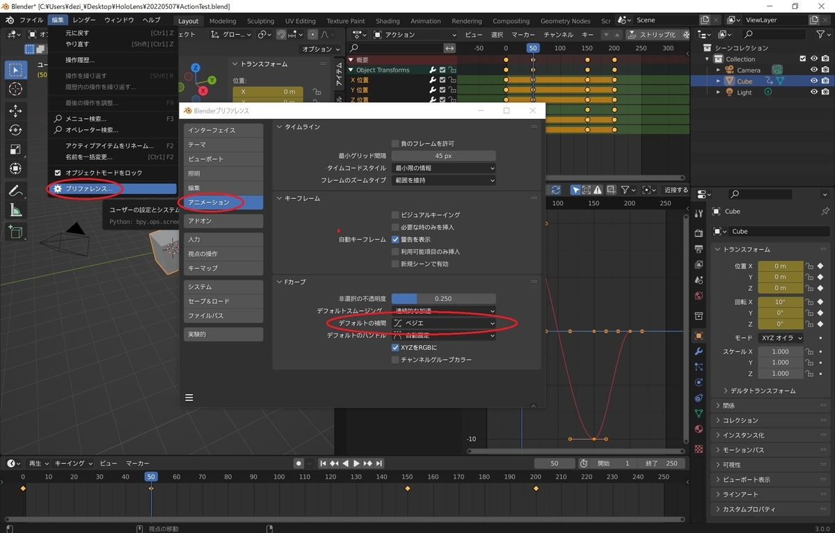This screenshot has height=533, width=835.
Task: Open タイムコードスタイル dropdown
Action: [444, 168]
